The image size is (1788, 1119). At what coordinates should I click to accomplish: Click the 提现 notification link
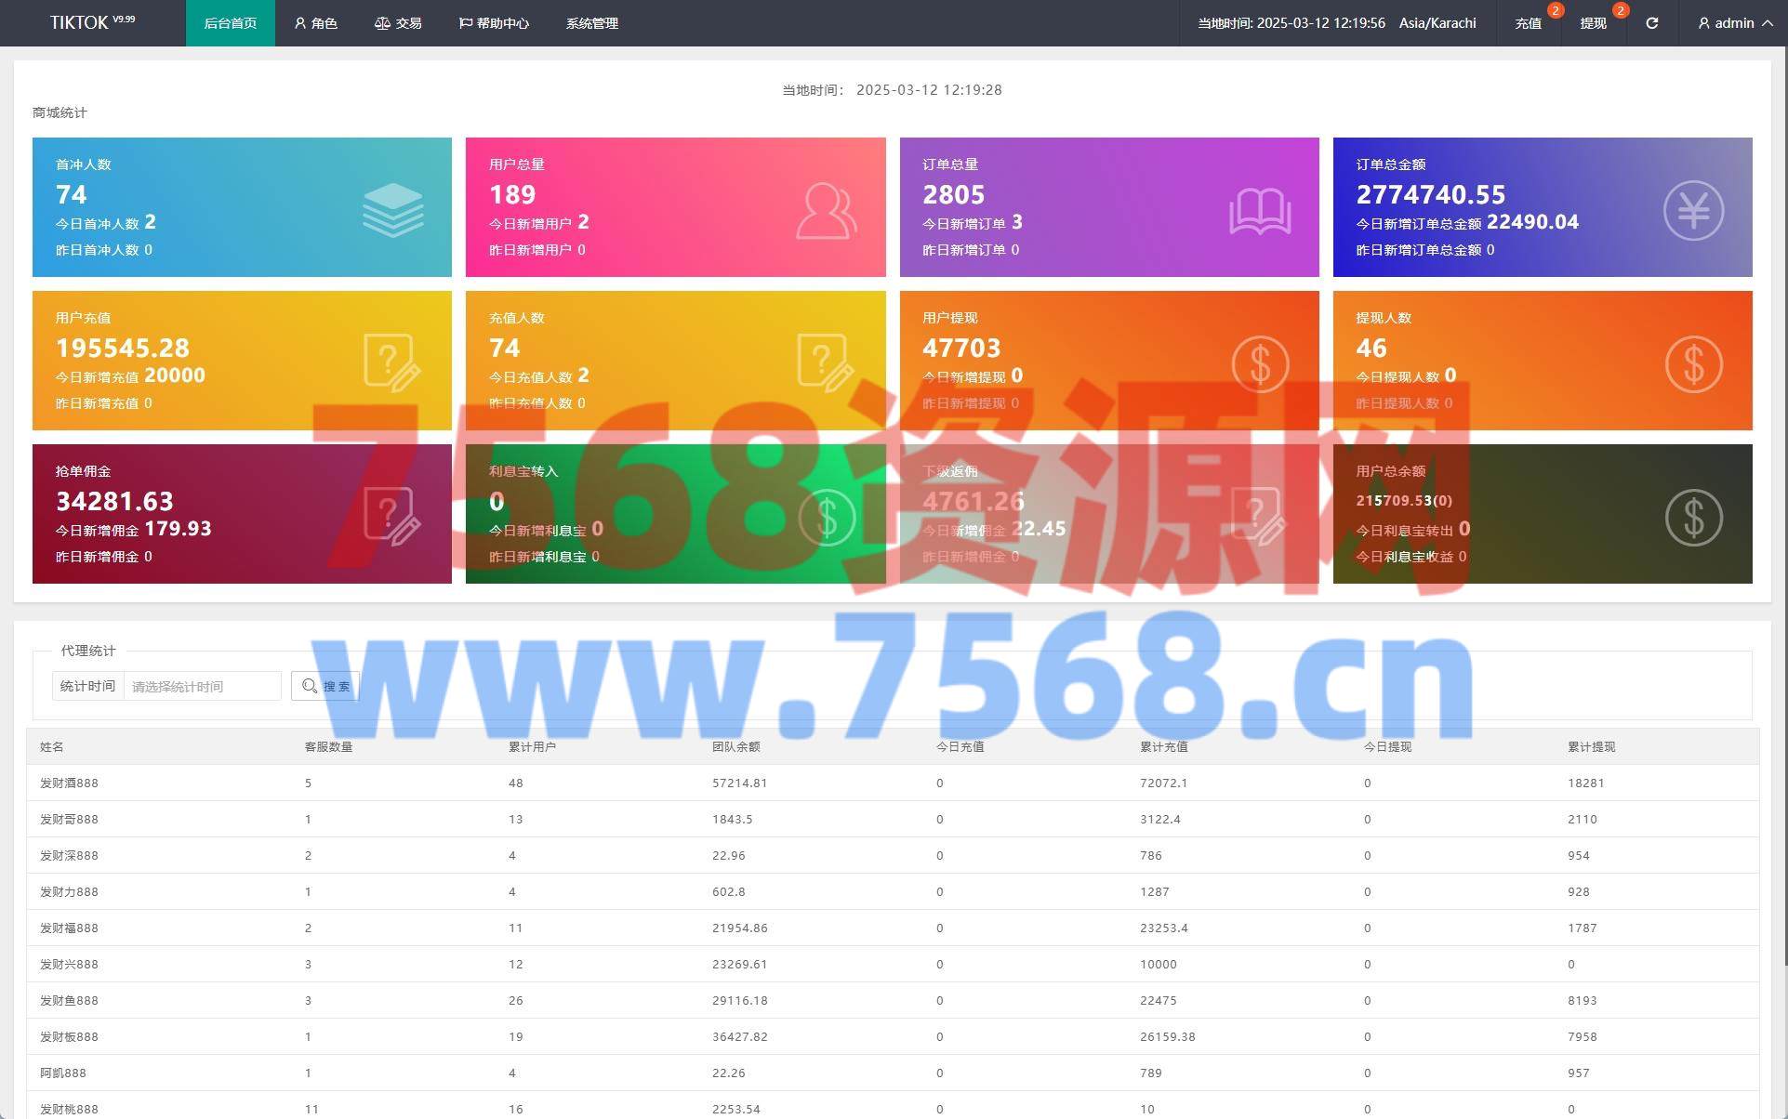pyautogui.click(x=1593, y=23)
